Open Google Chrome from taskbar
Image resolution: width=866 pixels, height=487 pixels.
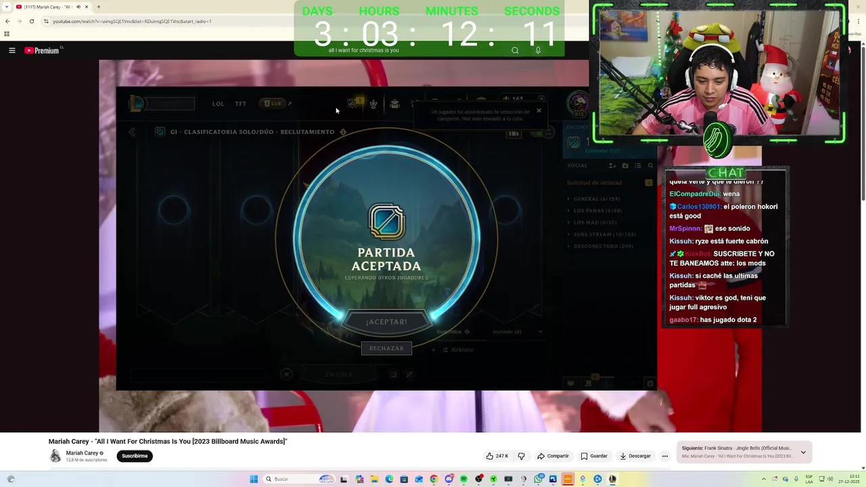(434, 479)
